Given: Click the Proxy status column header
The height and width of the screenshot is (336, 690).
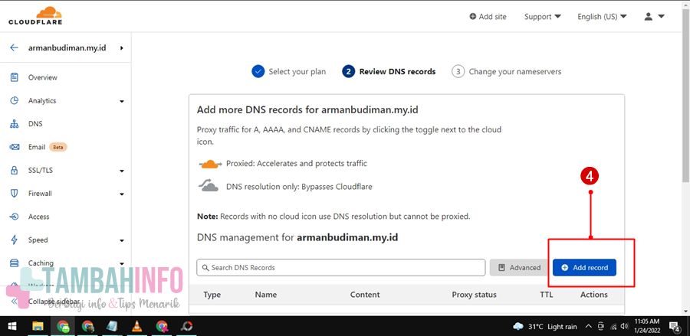Looking at the screenshot, I should [474, 295].
